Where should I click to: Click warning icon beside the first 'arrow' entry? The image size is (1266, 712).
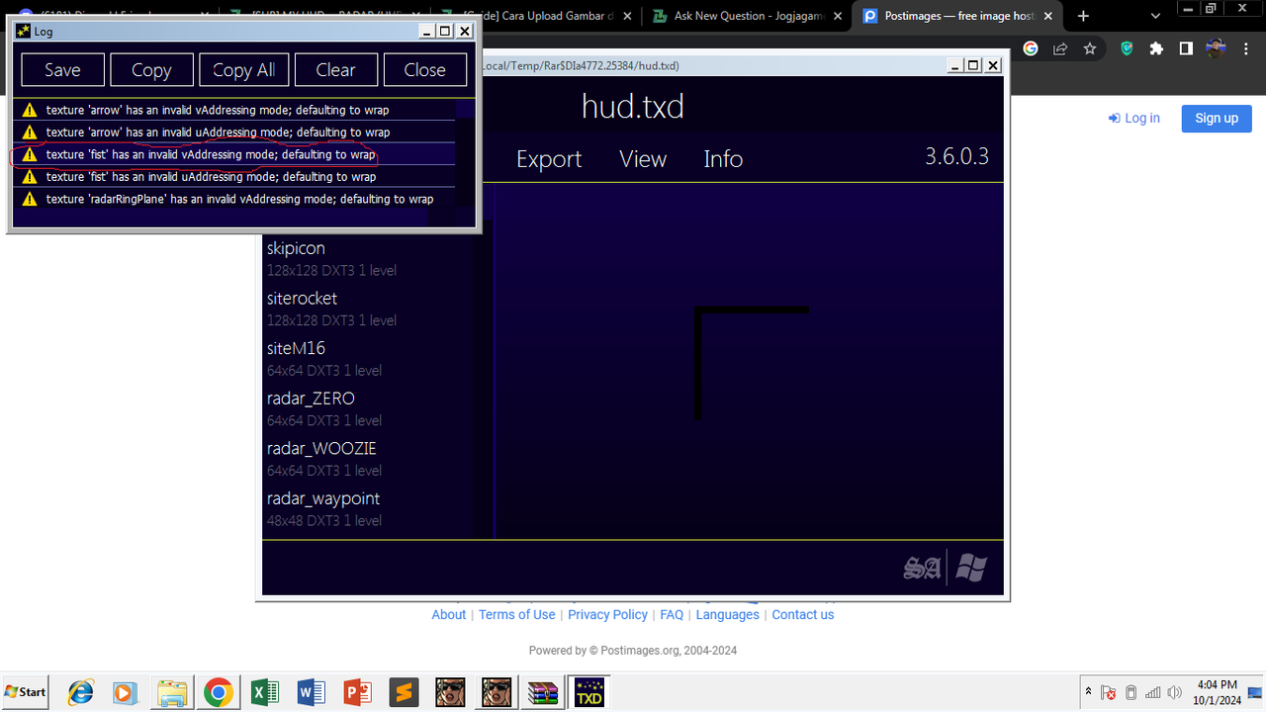coord(30,110)
